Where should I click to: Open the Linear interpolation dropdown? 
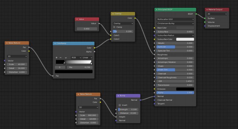point(87,58)
